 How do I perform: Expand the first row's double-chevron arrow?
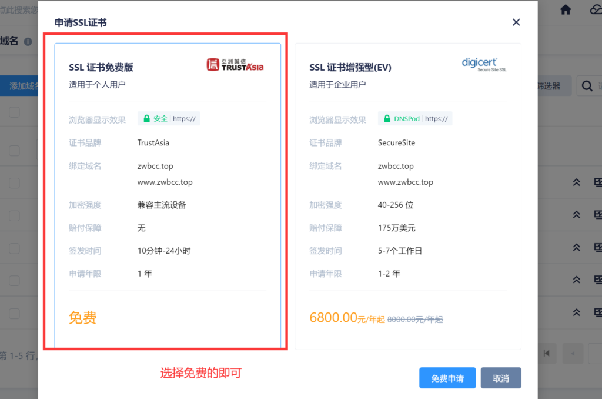pyautogui.click(x=577, y=182)
